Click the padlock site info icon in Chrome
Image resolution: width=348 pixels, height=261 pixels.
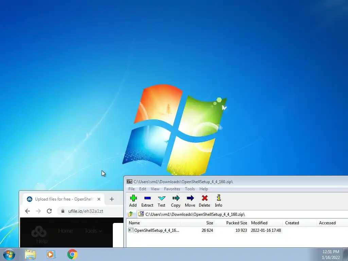click(x=63, y=211)
